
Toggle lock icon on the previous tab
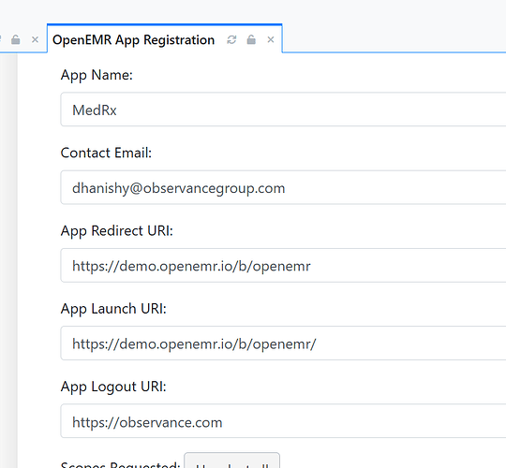click(16, 39)
